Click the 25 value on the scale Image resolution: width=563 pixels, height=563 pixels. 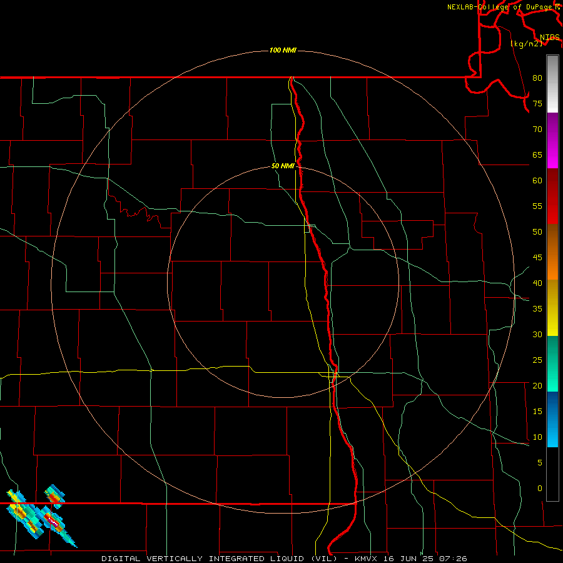(537, 360)
